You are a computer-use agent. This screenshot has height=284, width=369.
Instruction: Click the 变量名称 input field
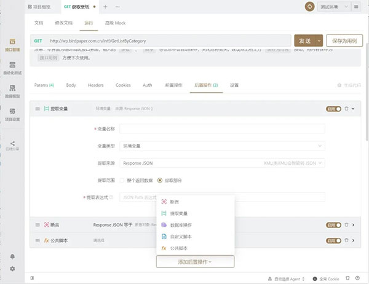[x=222, y=128]
